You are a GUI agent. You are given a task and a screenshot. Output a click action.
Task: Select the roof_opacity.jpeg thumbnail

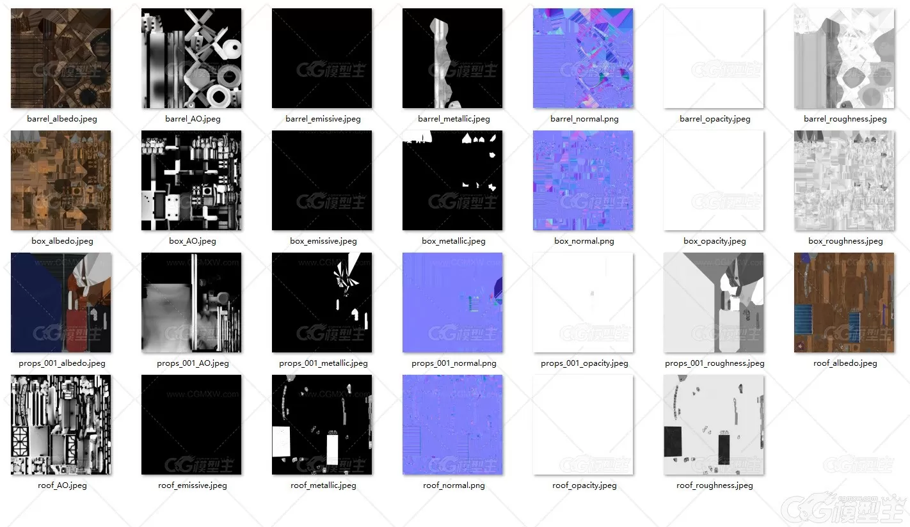point(583,425)
